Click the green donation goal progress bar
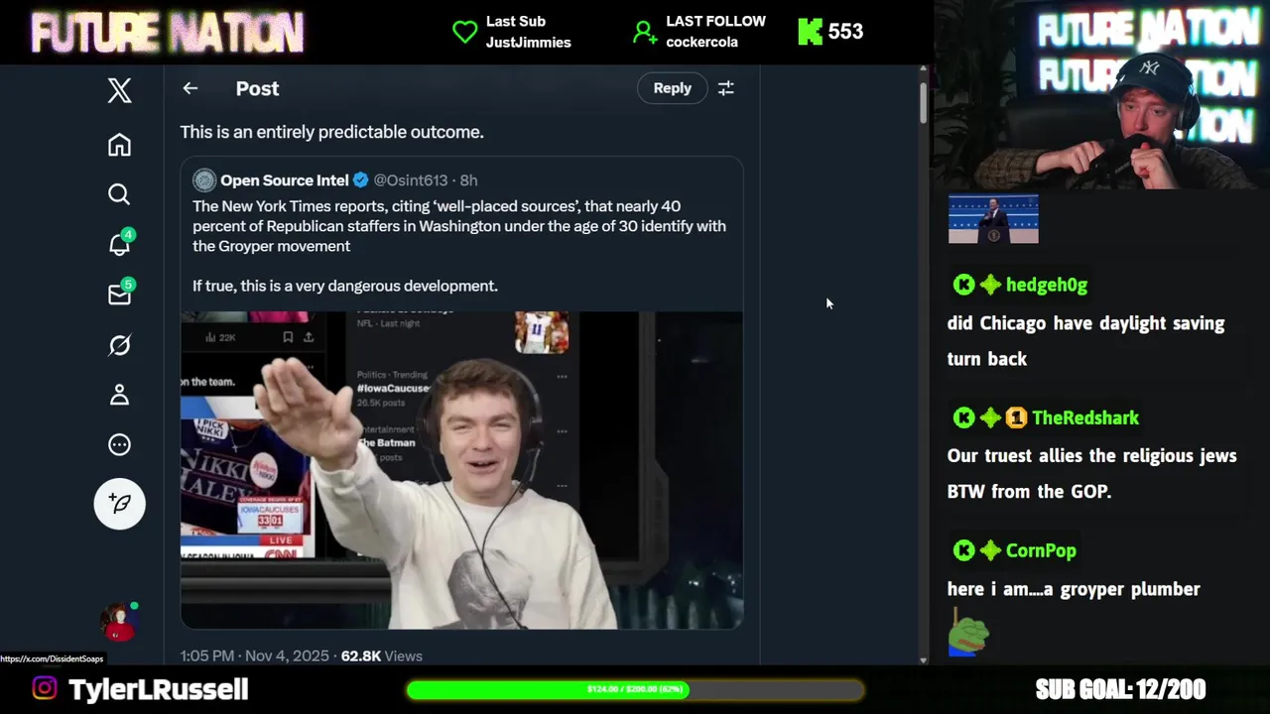 [635, 689]
